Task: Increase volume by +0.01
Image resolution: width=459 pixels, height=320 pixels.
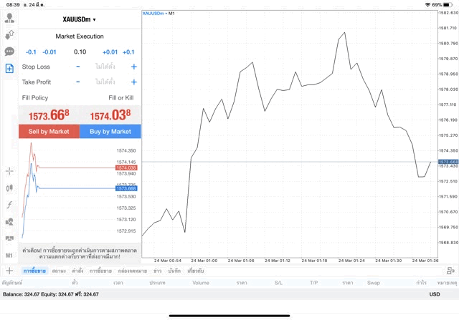Action: click(110, 52)
